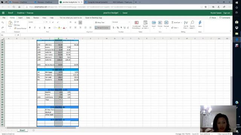
Task: Increase indent in Alignment group
Action: [90, 28]
